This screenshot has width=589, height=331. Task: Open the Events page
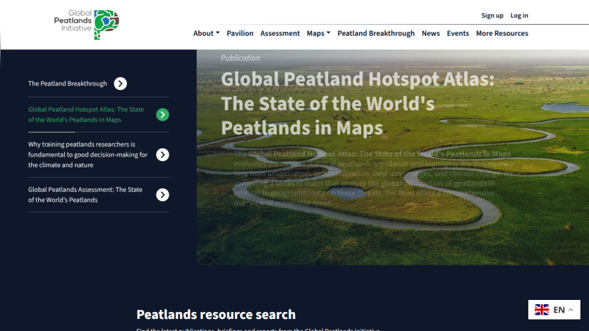point(458,33)
